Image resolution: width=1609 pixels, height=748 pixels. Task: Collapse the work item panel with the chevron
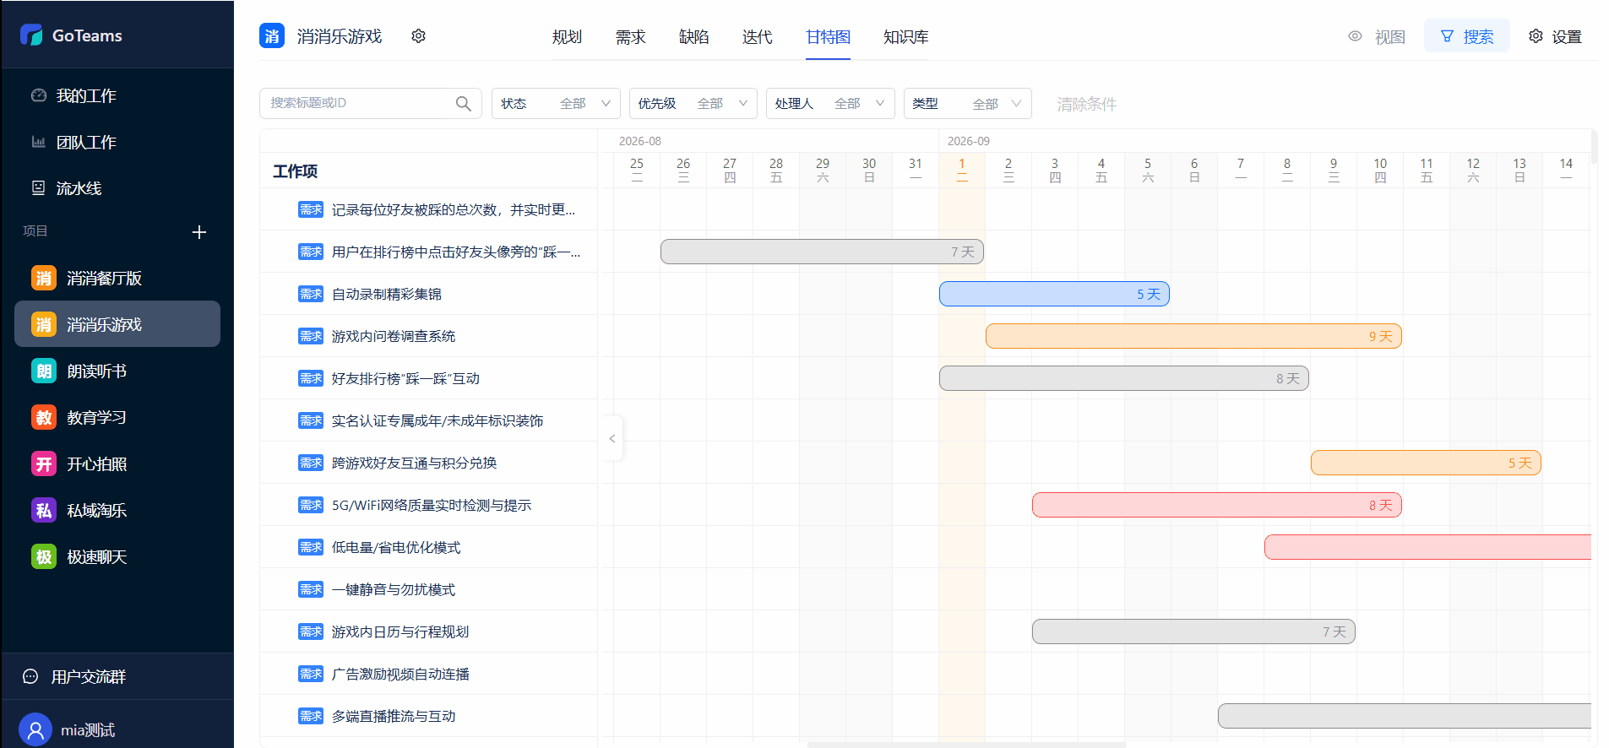(x=612, y=438)
